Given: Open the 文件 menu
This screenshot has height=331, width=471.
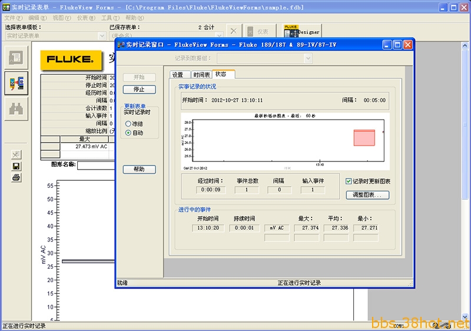Looking at the screenshot, I should click(13, 18).
